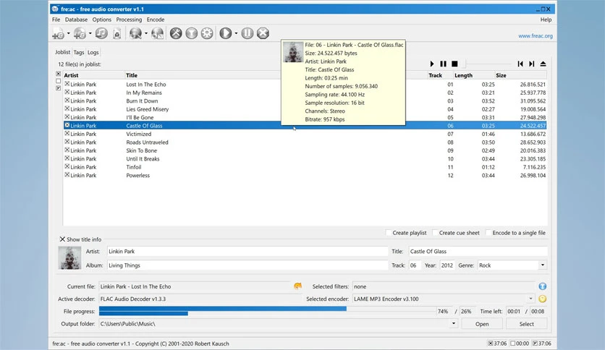Click the fre:ac title bar app icon

(x=55, y=9)
